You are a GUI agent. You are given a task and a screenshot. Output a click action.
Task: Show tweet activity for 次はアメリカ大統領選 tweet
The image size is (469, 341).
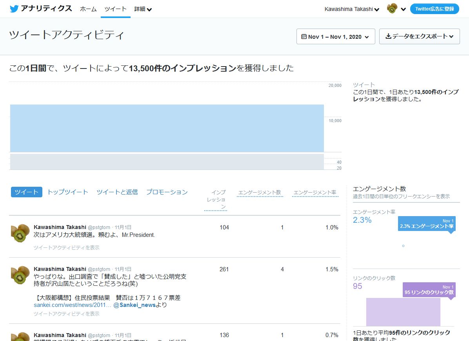(x=66, y=247)
